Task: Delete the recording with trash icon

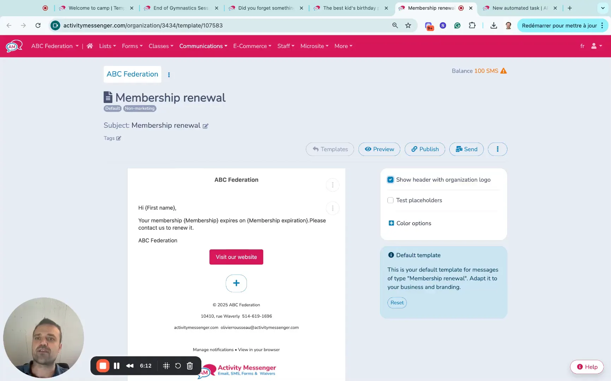Action: click(190, 366)
